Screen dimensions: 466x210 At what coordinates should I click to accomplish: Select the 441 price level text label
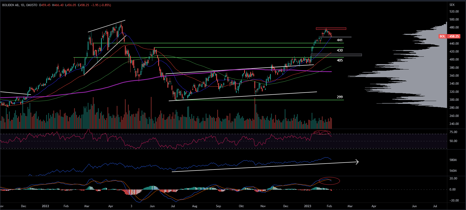[x=340, y=40]
